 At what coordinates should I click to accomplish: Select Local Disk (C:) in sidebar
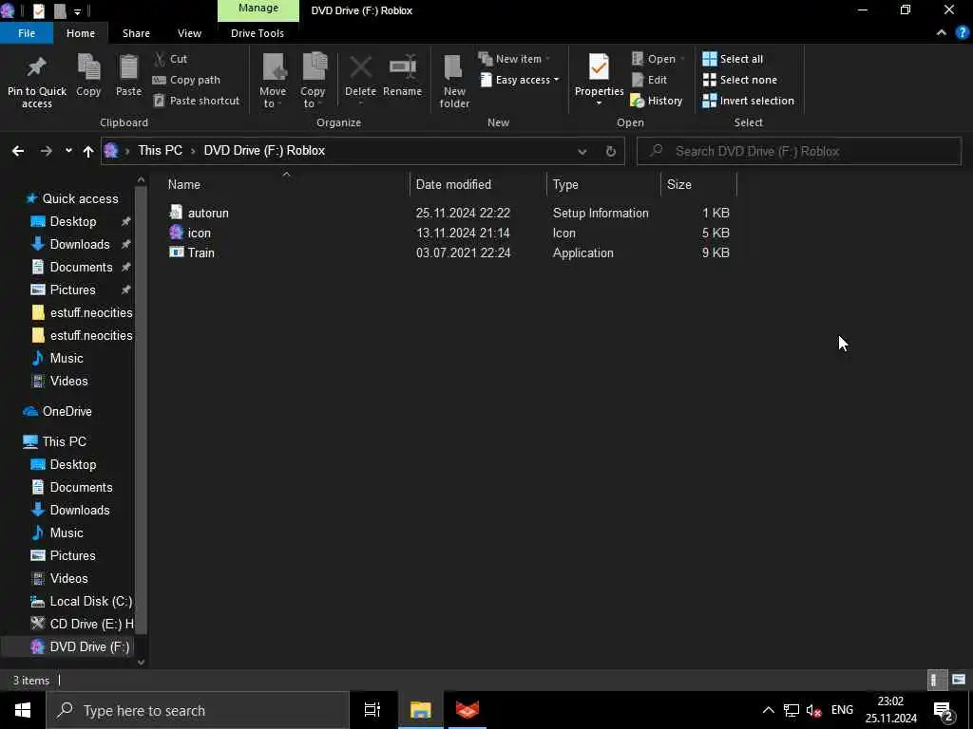tap(90, 601)
